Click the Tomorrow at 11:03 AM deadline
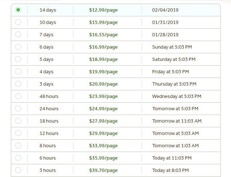The height and width of the screenshot is (177, 231). (177, 121)
